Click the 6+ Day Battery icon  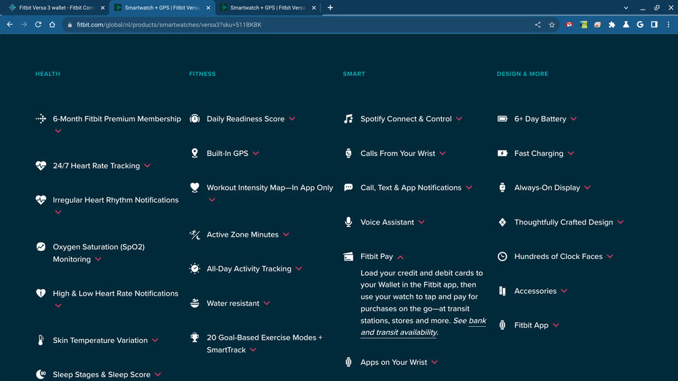coord(502,119)
